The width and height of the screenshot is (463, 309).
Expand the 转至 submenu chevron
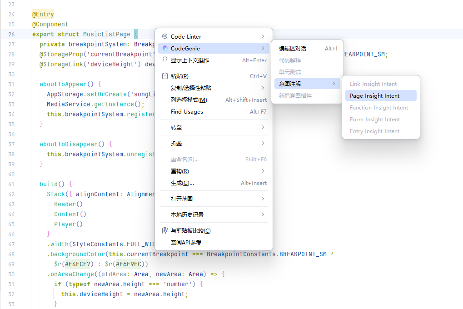[x=263, y=127]
